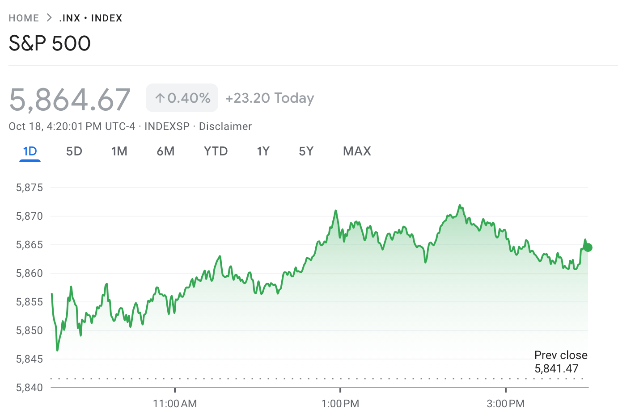Click the upward arrow in the percentage chip
The width and height of the screenshot is (618, 418).
point(160,97)
